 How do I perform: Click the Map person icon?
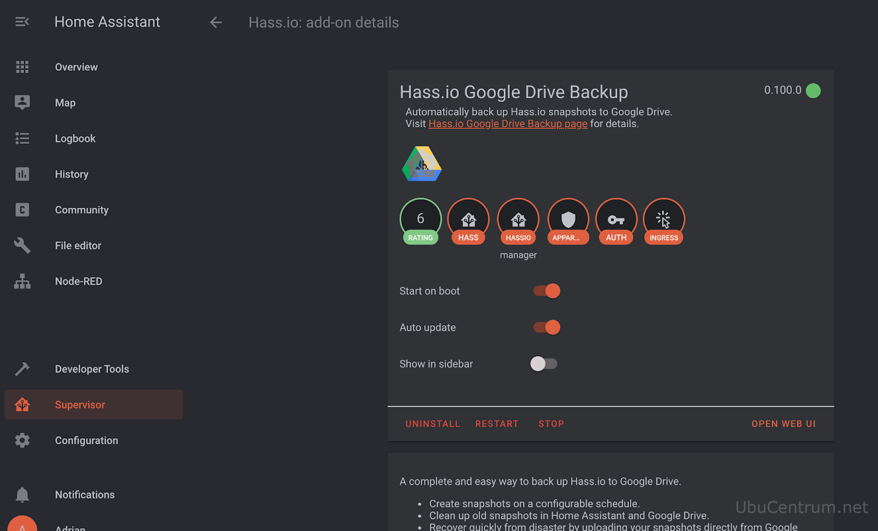click(x=22, y=103)
